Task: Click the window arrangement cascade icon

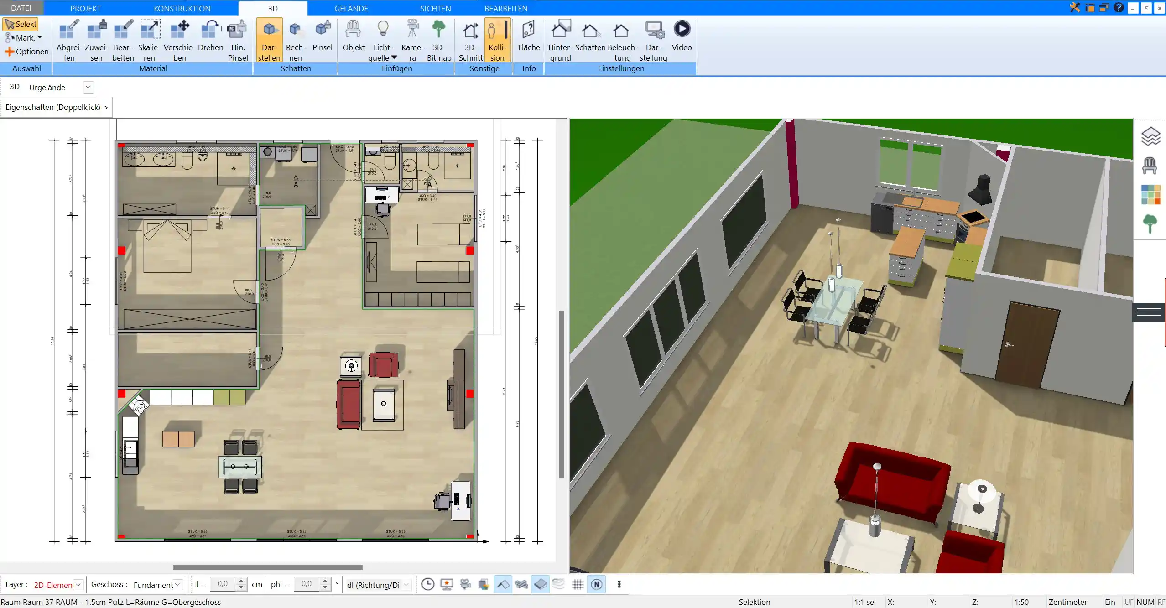Action: click(1104, 7)
